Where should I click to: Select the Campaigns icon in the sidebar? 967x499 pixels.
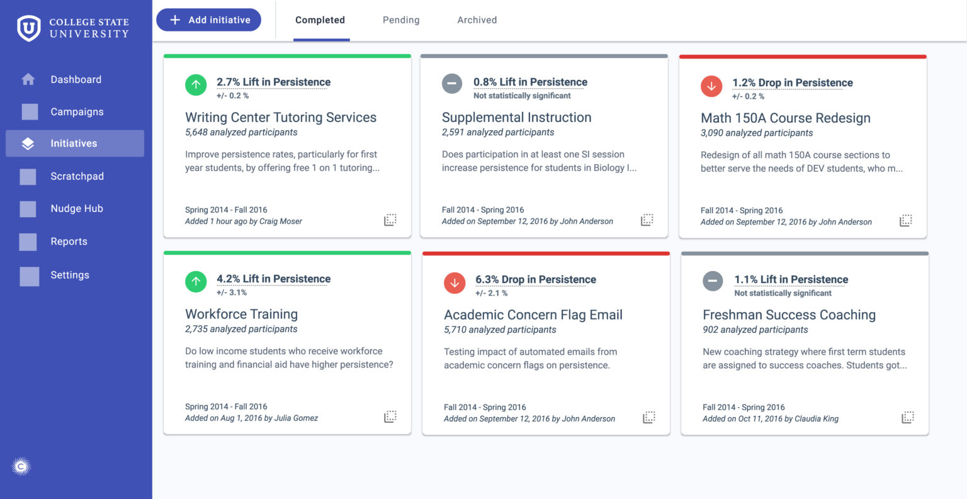[28, 111]
